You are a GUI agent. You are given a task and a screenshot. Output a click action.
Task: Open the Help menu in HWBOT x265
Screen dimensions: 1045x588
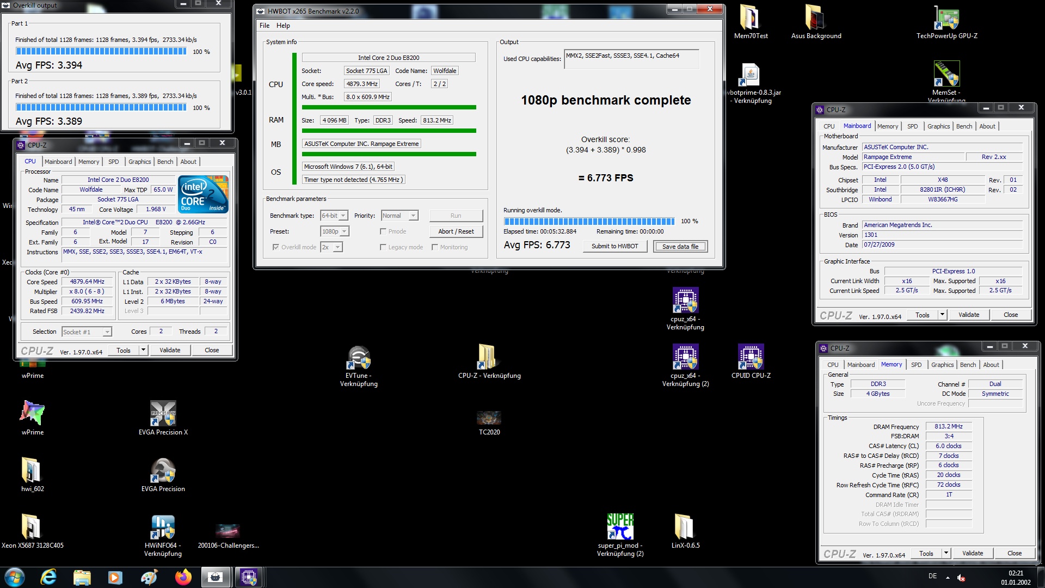coord(283,26)
